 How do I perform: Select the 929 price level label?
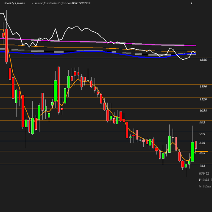(202, 134)
